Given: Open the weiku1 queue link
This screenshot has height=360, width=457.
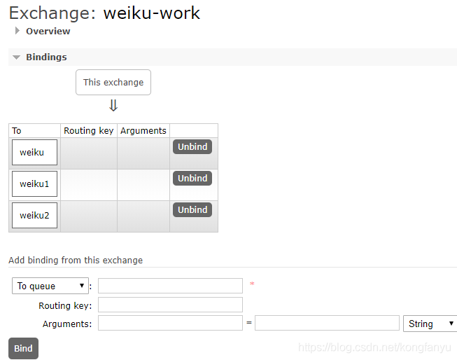Looking at the screenshot, I should (34, 184).
